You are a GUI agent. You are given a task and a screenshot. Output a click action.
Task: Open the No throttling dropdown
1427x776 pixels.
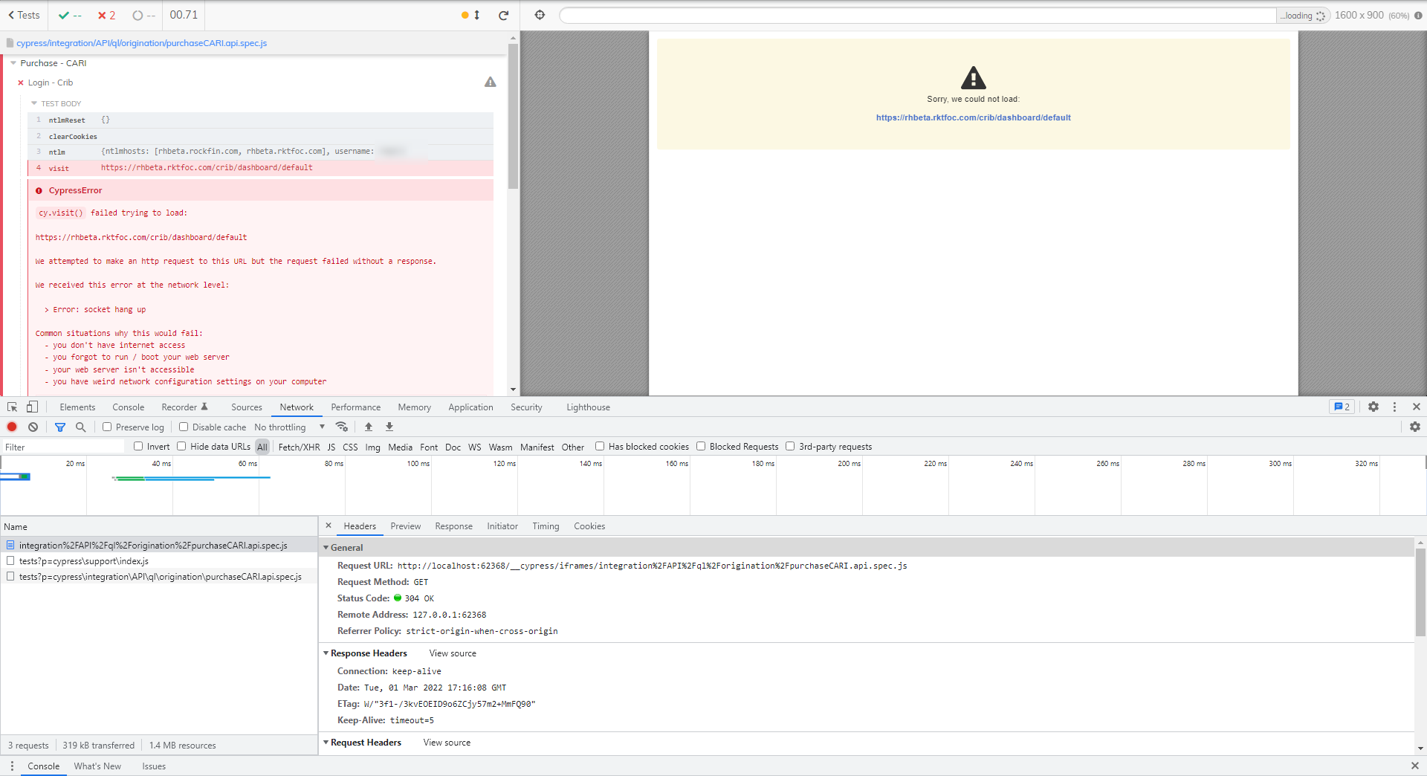(x=290, y=427)
